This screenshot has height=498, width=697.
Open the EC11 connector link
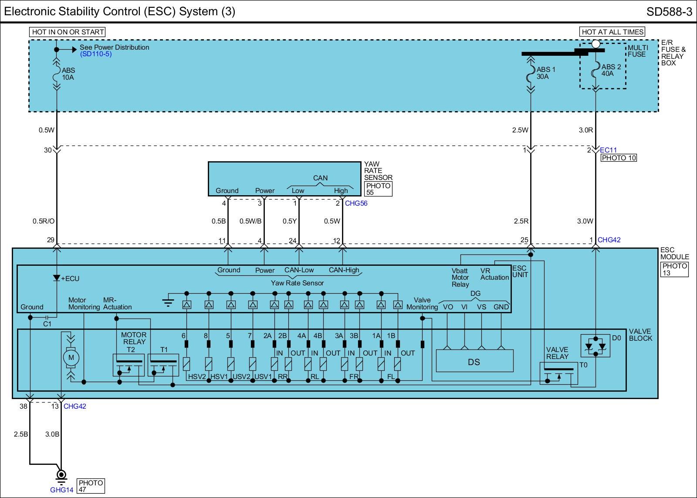608,150
